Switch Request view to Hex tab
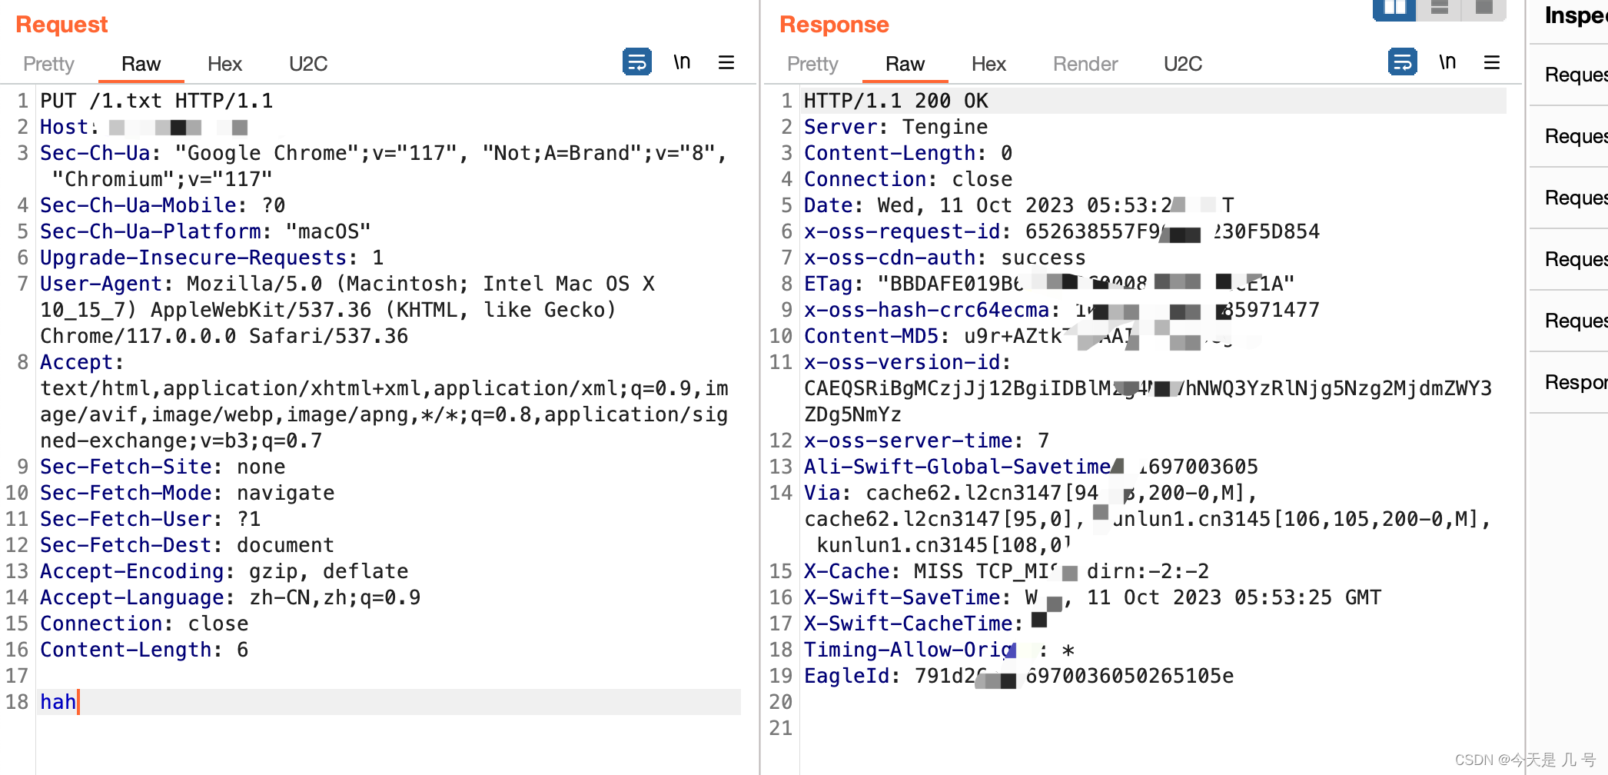The width and height of the screenshot is (1608, 775). click(224, 64)
